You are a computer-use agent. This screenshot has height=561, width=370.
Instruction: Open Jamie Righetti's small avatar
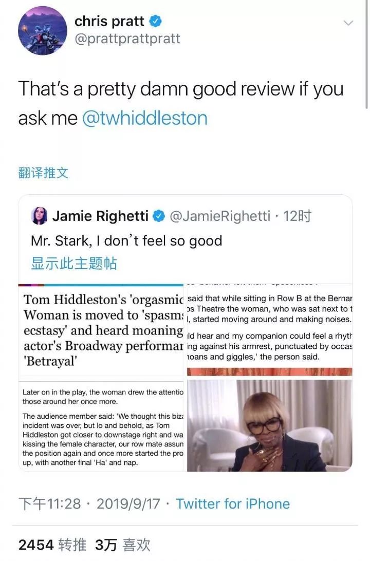coord(40,216)
